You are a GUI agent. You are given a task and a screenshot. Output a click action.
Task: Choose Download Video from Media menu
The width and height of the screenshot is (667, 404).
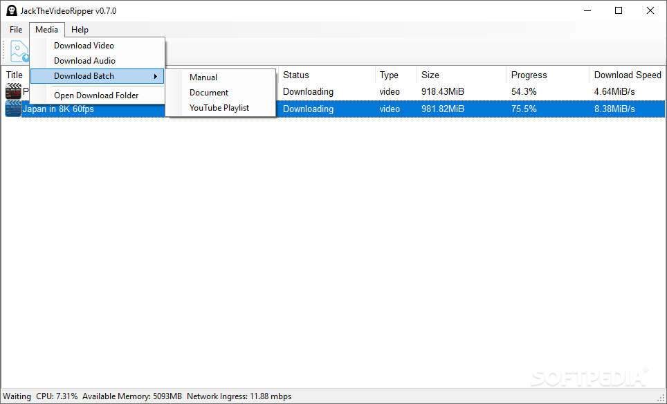coord(97,46)
